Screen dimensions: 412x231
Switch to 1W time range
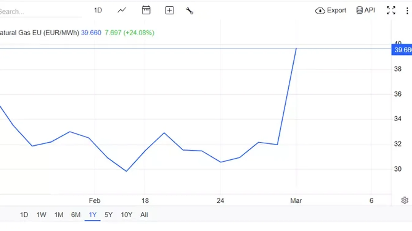(41, 215)
